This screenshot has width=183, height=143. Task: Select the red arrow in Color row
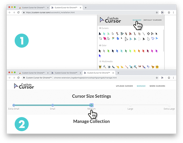tap(143, 51)
